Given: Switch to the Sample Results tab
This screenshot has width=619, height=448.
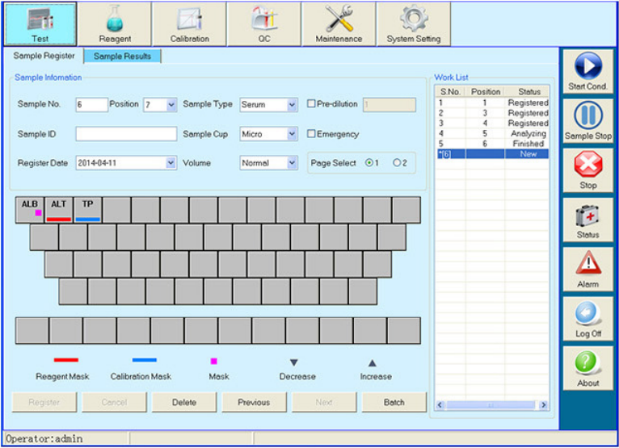Looking at the screenshot, I should point(122,57).
